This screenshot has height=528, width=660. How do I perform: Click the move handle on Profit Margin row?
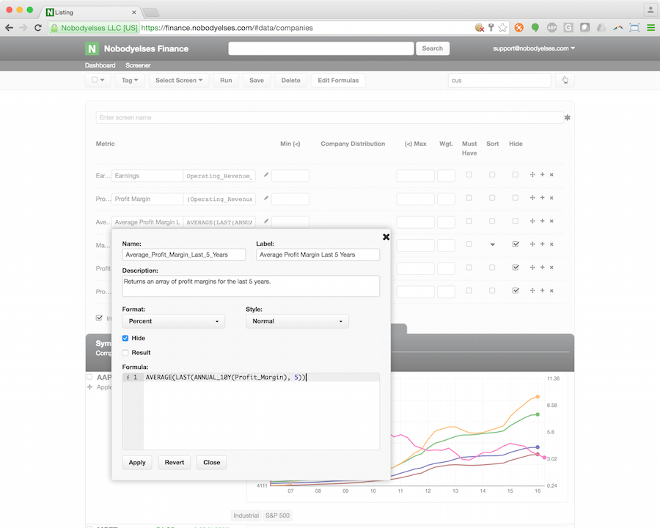coord(532,198)
